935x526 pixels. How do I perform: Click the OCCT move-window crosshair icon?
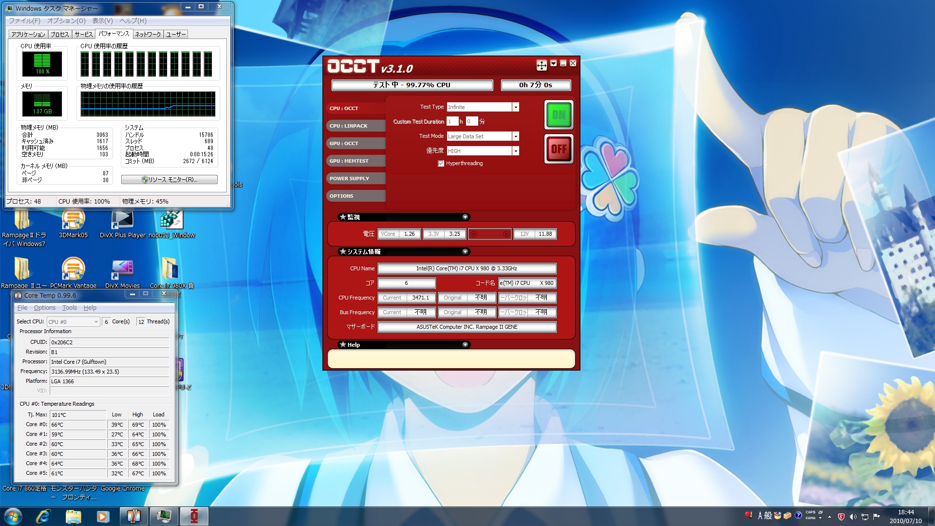pos(542,65)
